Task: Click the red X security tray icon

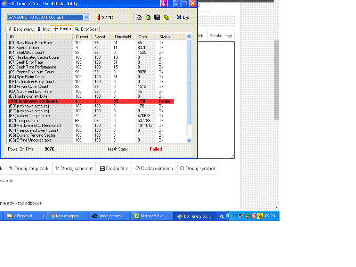Action: [x=253, y=216]
